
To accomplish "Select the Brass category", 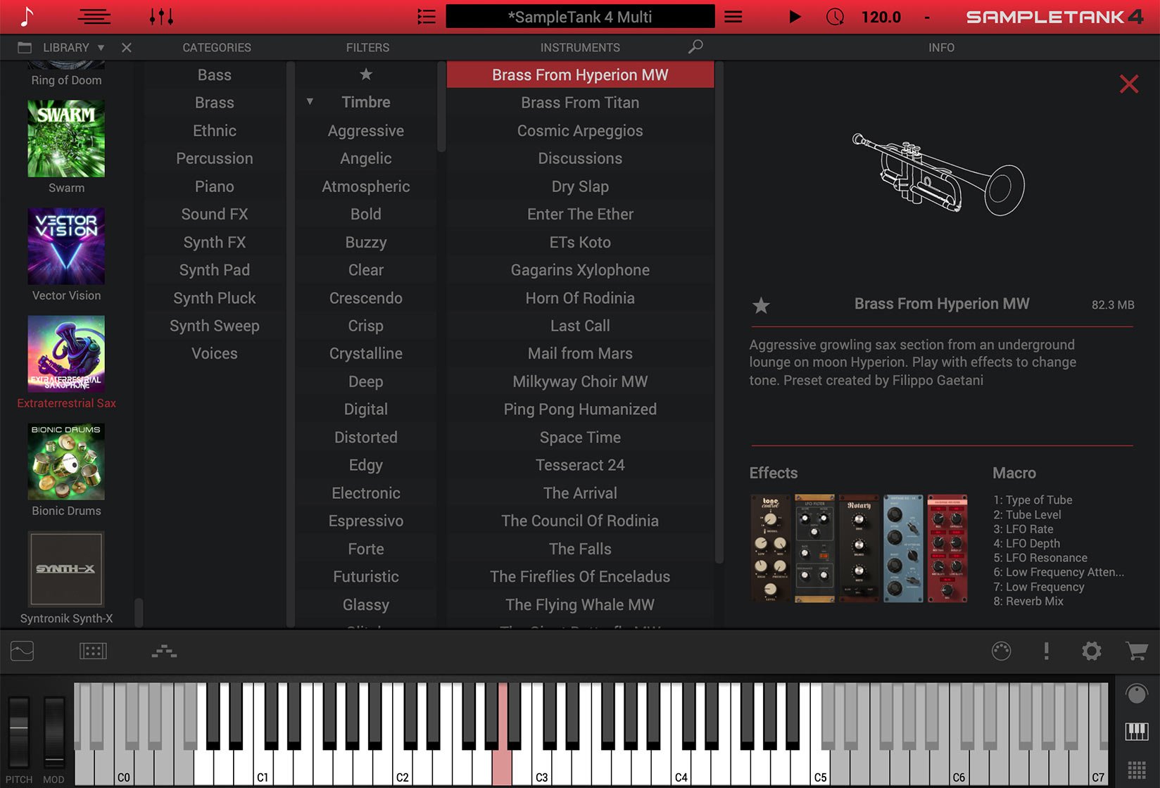I will 215,102.
